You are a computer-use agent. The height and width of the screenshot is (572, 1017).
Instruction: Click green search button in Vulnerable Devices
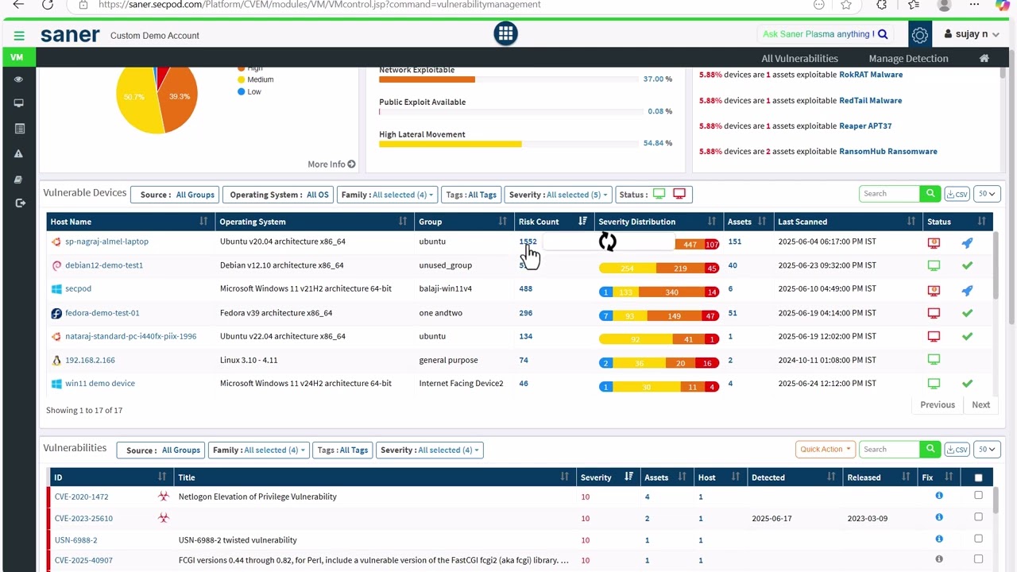930,194
